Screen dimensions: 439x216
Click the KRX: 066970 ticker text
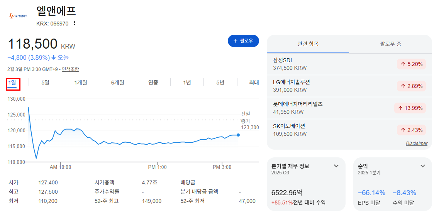coord(53,24)
